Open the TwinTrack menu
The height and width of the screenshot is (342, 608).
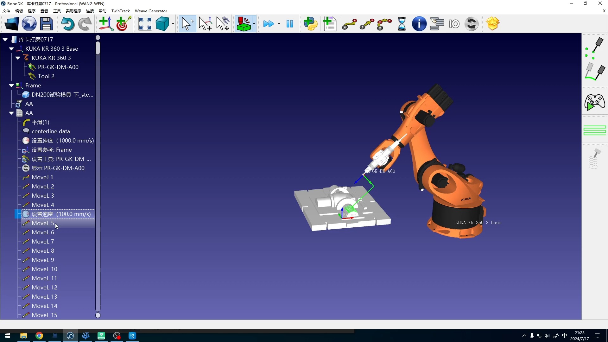120,11
